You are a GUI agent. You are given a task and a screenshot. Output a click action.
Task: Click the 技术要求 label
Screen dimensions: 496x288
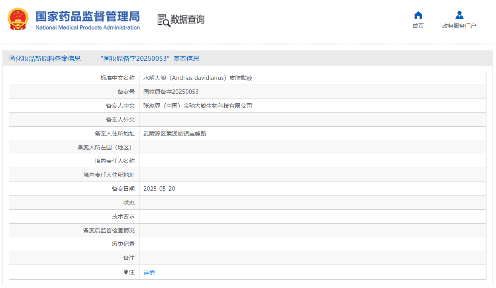point(123,216)
